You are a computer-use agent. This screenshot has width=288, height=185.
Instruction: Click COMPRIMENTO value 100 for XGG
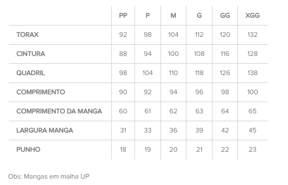click(252, 92)
